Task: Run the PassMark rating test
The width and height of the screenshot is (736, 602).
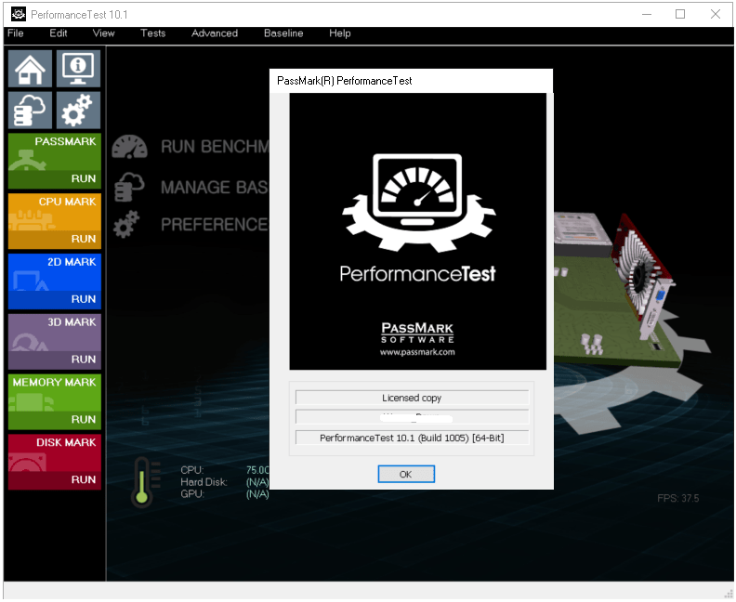Action: (83, 178)
